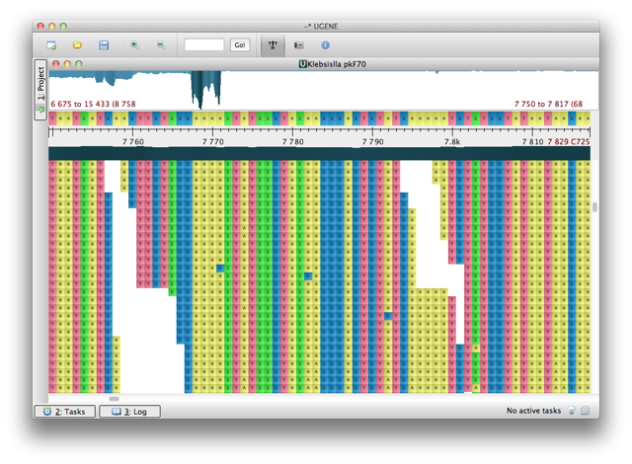Zoom out with the minus magnifier
Screen dimensions: 632x464
point(161,45)
